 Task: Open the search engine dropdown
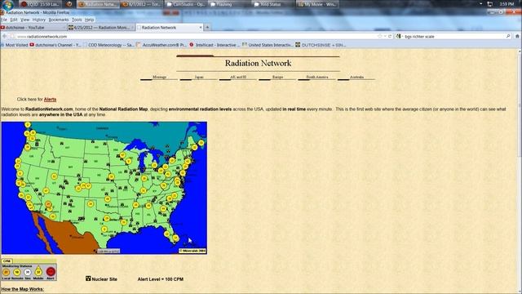point(399,36)
